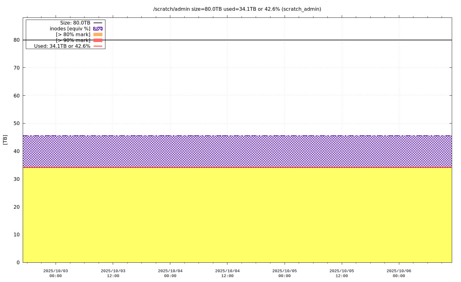Click the 2025/10/05 12:00 x-axis label

tap(342, 273)
